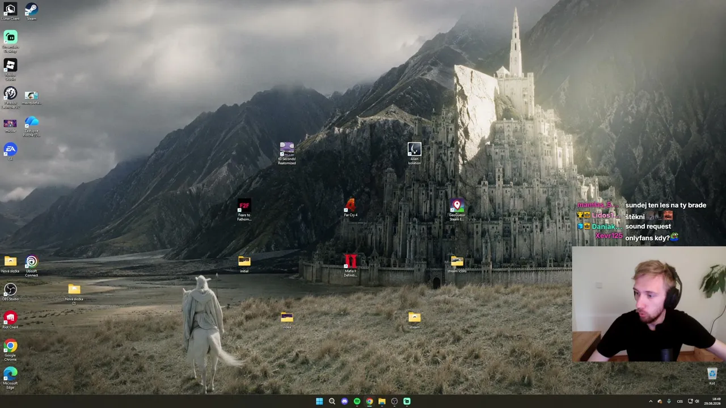726x408 pixels.
Task: Open File Explorer from the taskbar
Action: coord(382,401)
